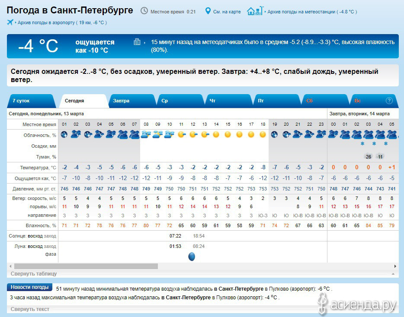Click the fog badge showing 26

pyautogui.click(x=369, y=157)
